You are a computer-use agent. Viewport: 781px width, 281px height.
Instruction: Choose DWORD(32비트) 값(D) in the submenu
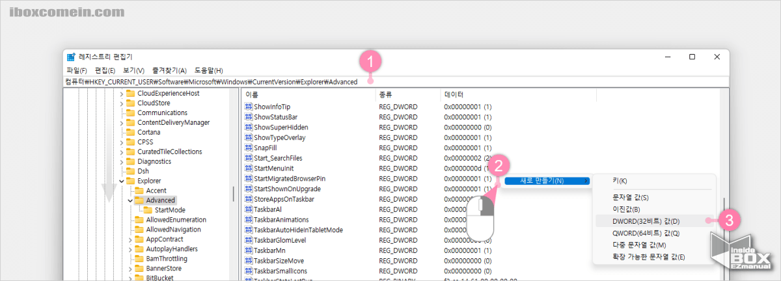[654, 221]
